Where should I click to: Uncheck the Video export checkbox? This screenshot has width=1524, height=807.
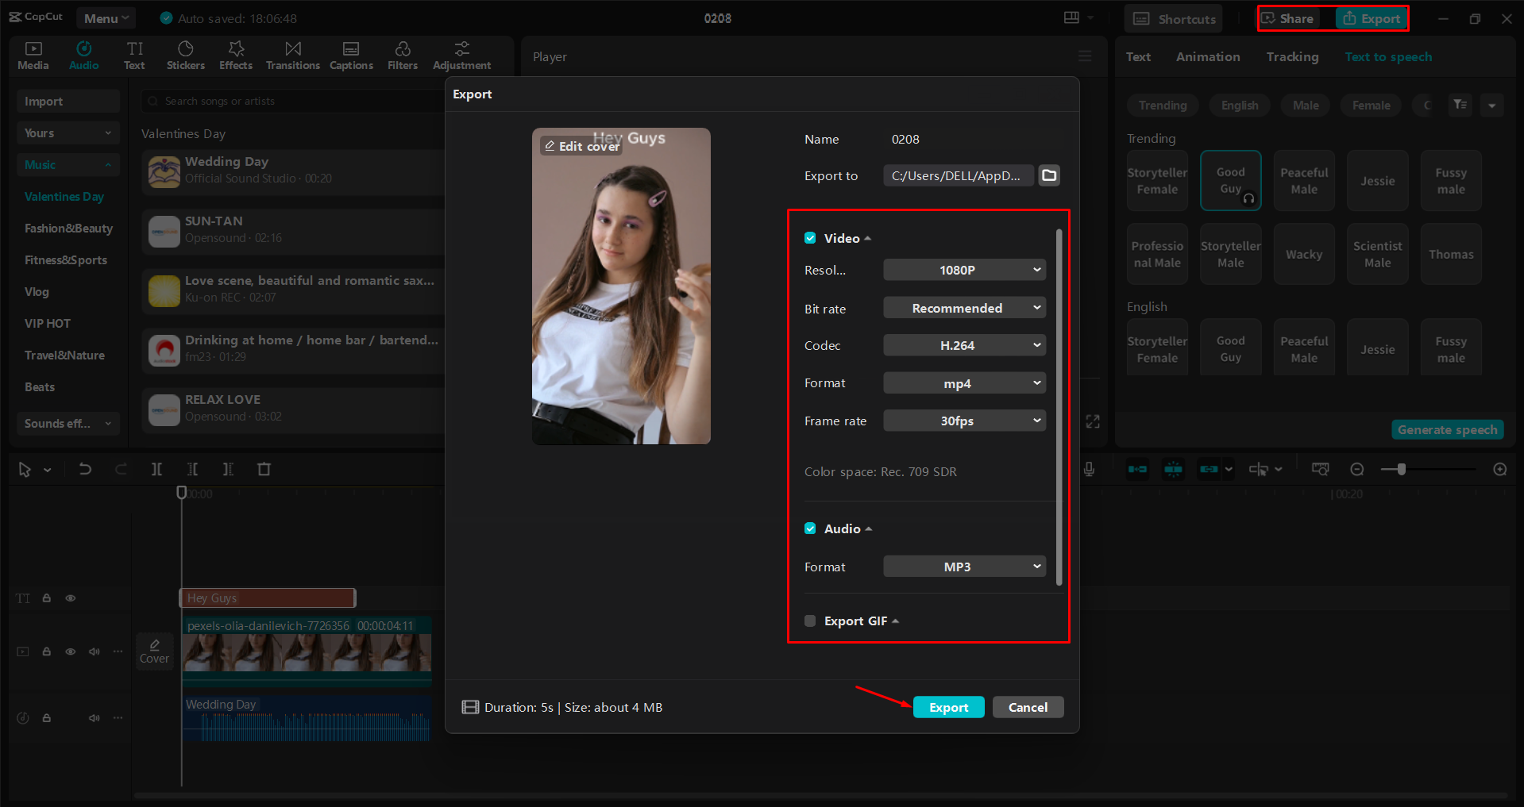pos(810,237)
